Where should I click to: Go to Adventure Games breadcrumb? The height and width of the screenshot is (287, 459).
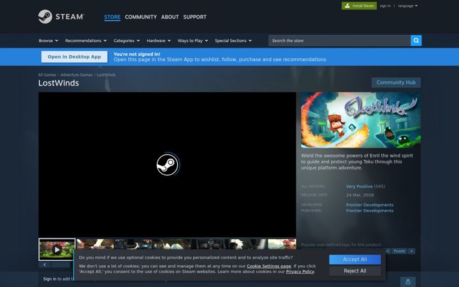click(76, 75)
